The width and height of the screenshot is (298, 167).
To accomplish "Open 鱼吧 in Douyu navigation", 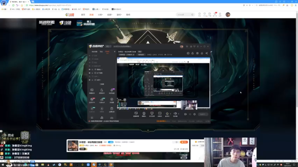I will [128, 14].
